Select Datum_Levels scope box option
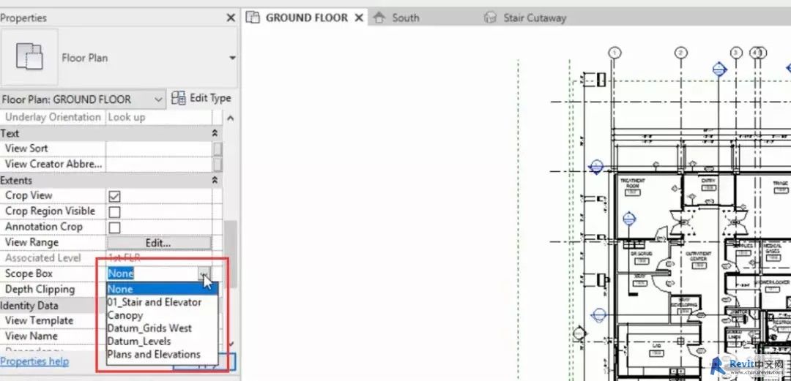The height and width of the screenshot is (381, 791). [162, 342]
